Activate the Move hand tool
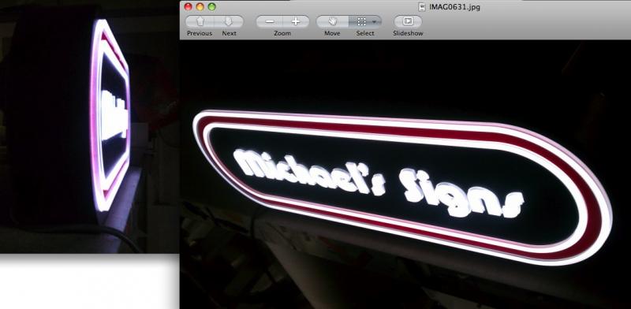 pyautogui.click(x=332, y=21)
